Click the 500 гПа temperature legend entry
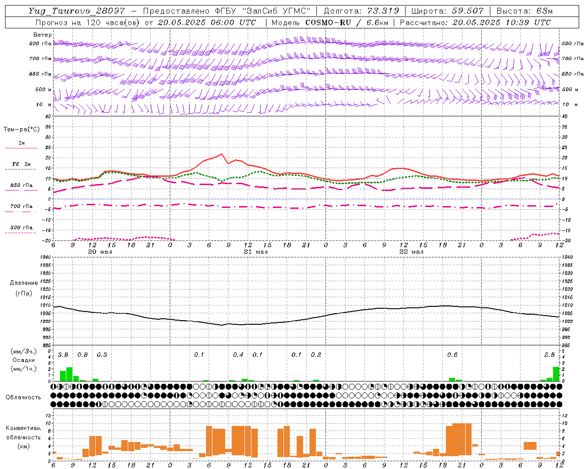This screenshot has height=469, width=586. [22, 228]
